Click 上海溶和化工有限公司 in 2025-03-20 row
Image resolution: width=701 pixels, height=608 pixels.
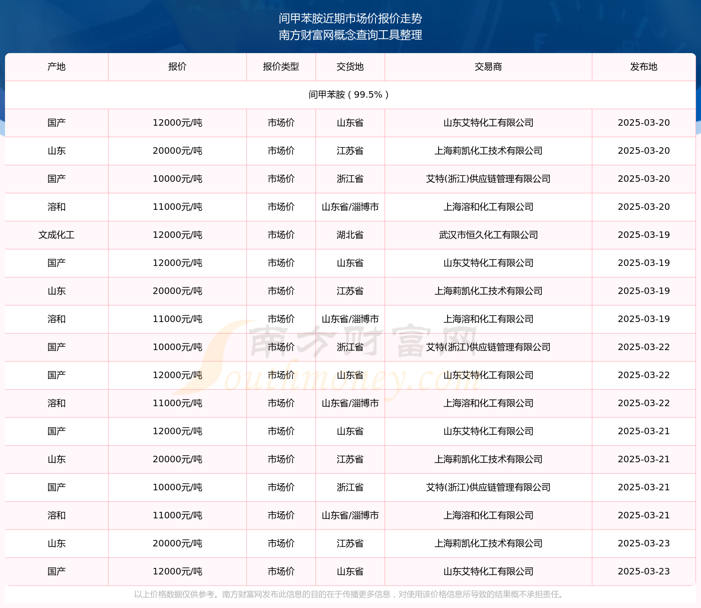point(488,207)
